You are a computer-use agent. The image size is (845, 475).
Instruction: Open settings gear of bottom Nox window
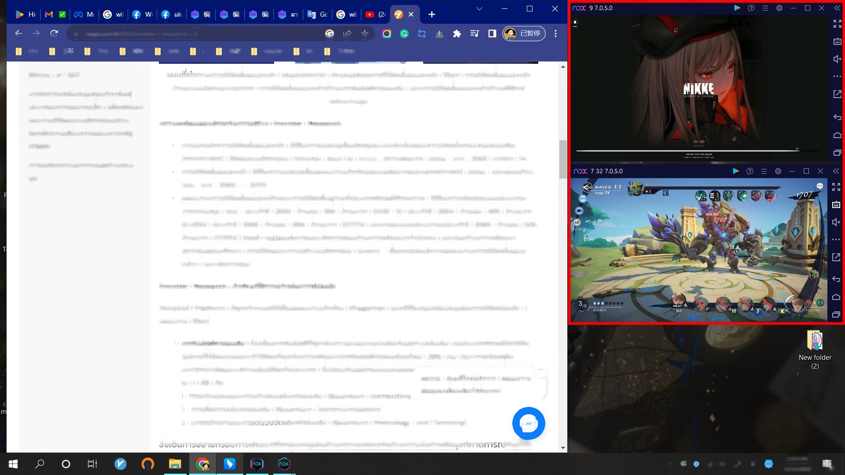click(x=778, y=171)
